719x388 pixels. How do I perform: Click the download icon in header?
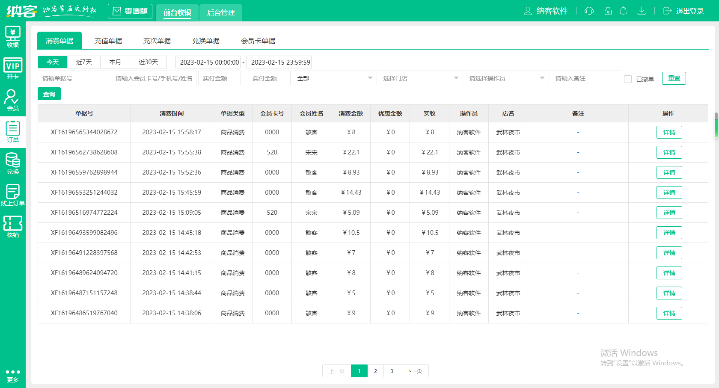coord(641,11)
